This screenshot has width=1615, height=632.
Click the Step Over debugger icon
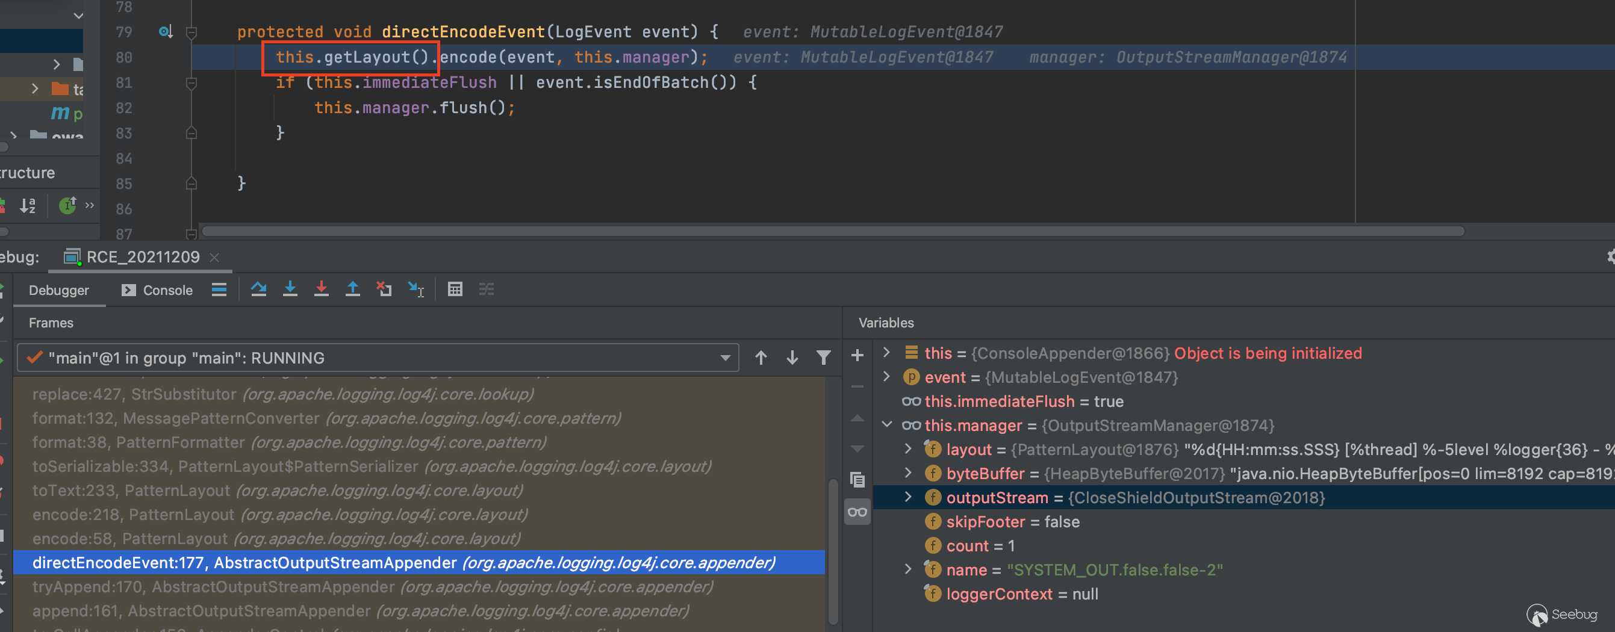(x=258, y=289)
